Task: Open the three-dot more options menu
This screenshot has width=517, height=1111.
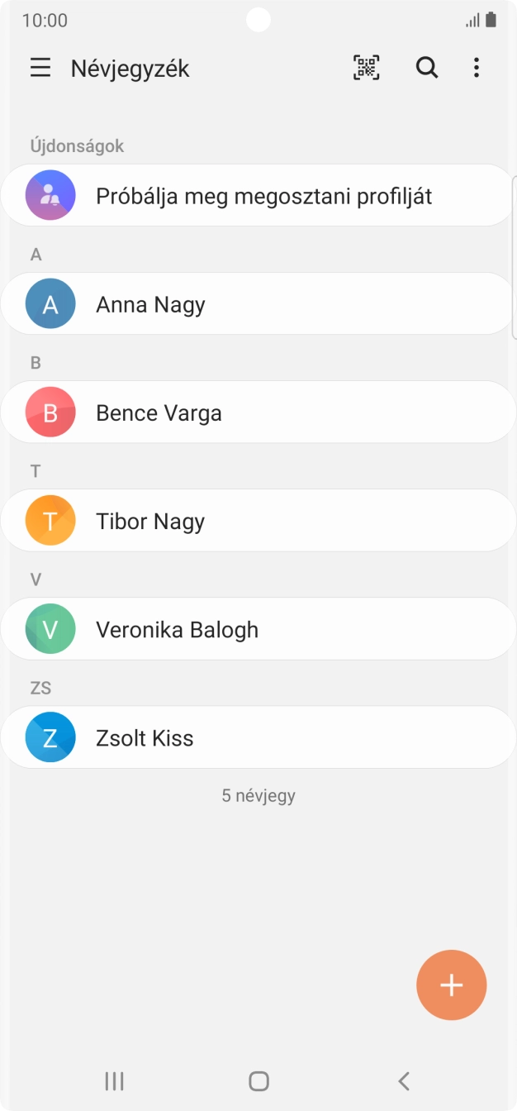Action: click(477, 68)
